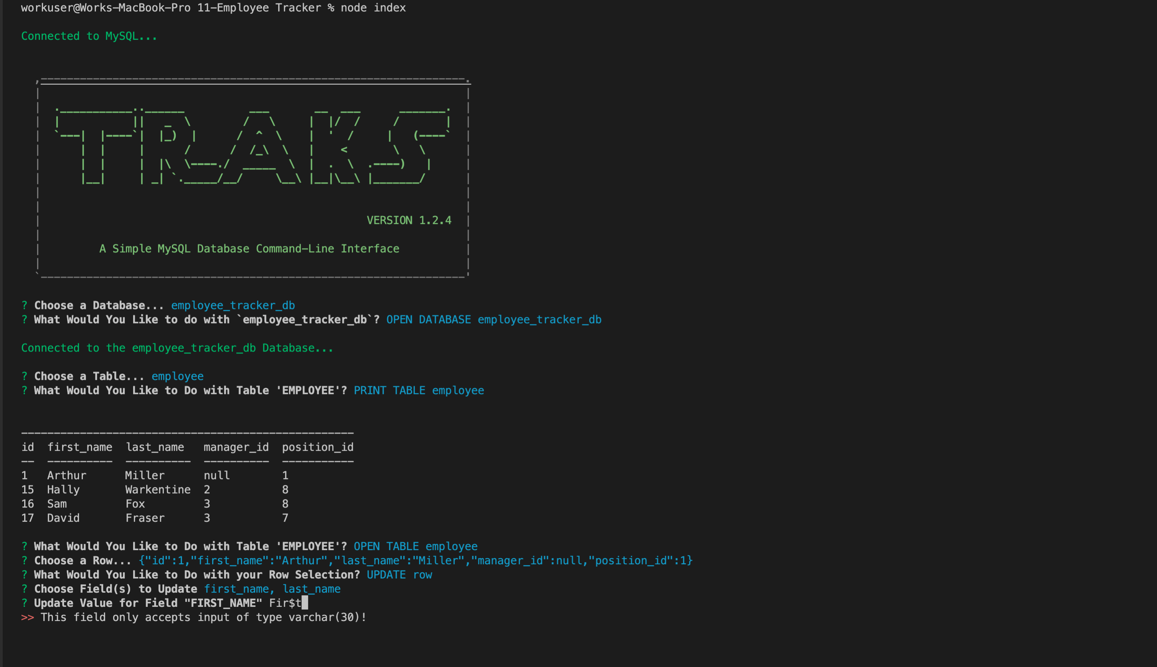This screenshot has height=667, width=1157.
Task: Click the 'Arthur' cell in the table
Action: coord(66,475)
